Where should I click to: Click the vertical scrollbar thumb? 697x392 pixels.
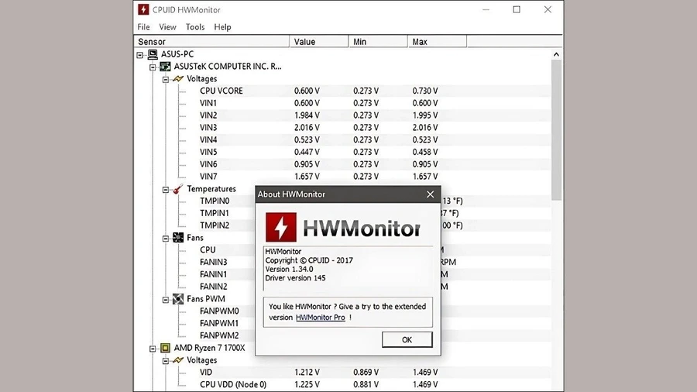click(556, 130)
